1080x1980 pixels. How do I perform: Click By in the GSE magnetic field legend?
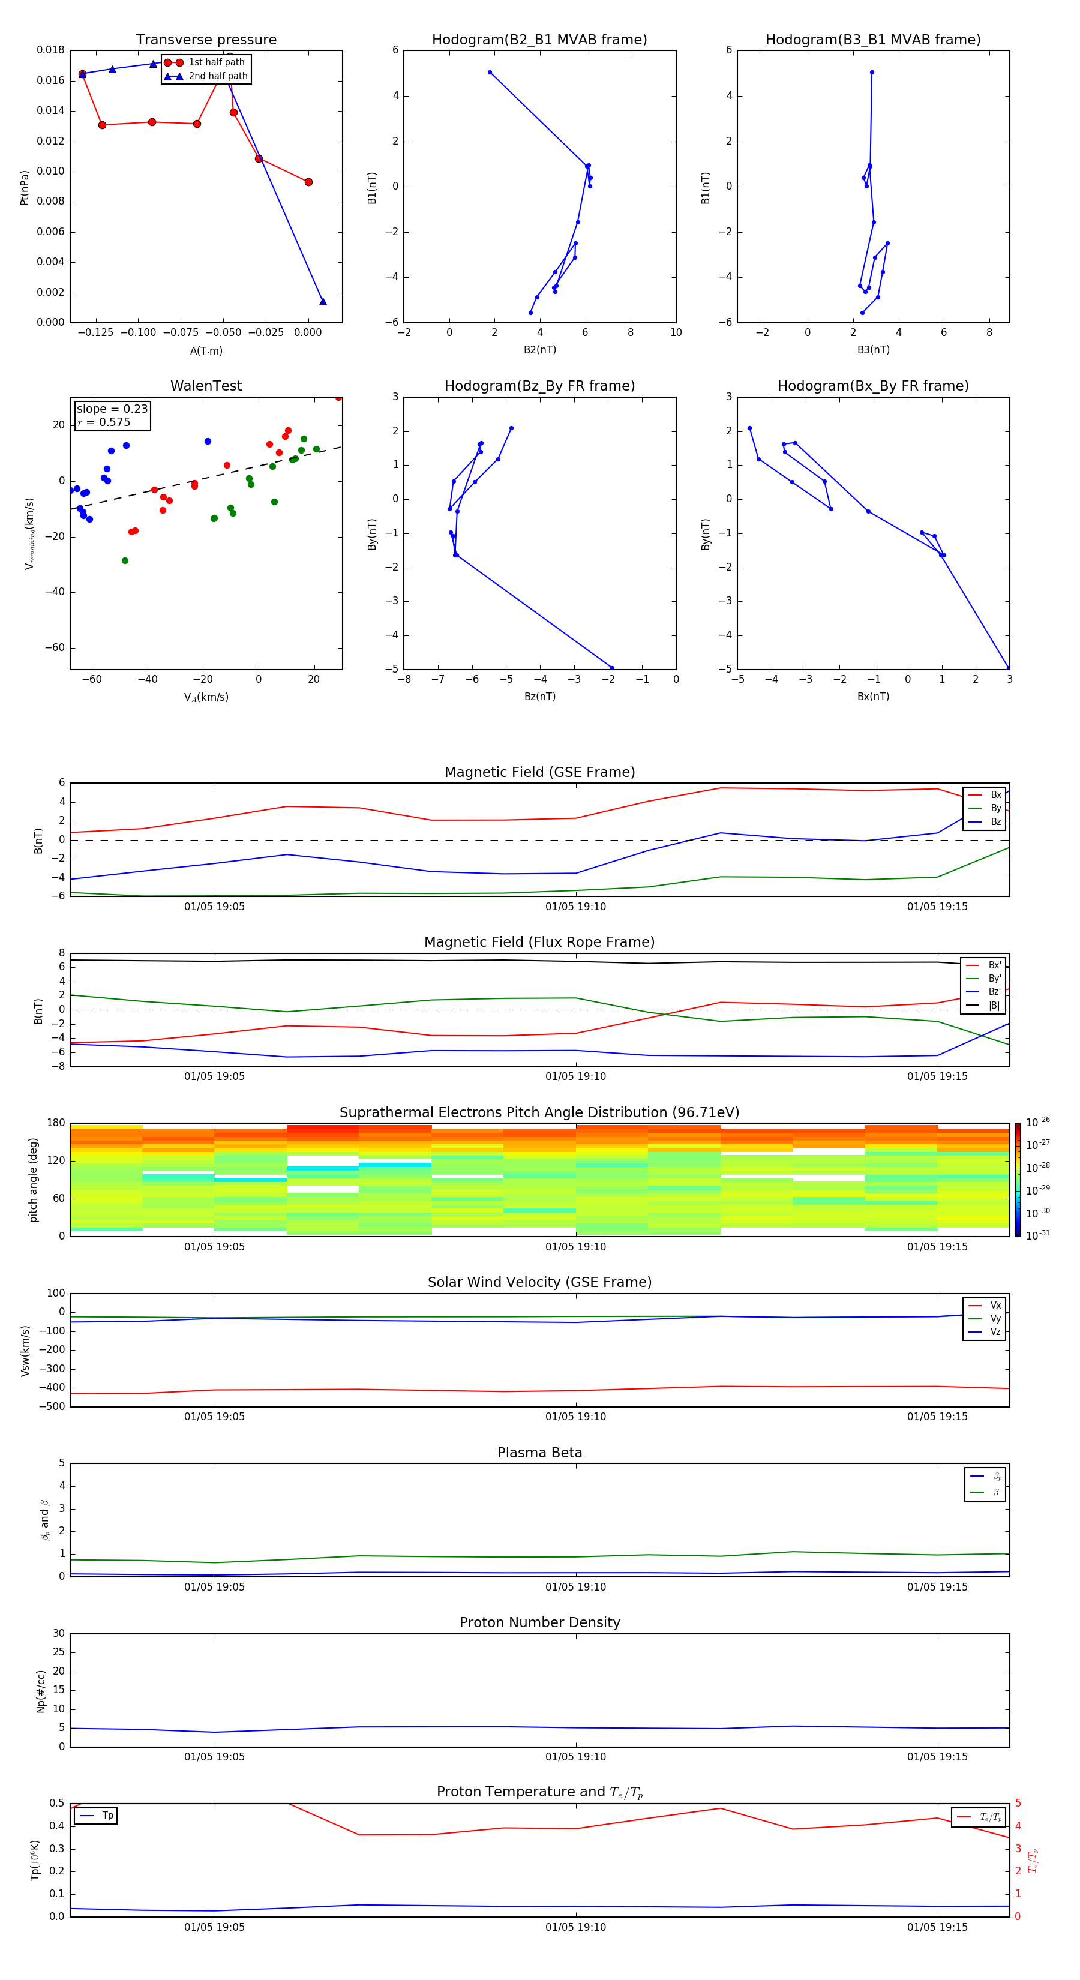(x=985, y=808)
